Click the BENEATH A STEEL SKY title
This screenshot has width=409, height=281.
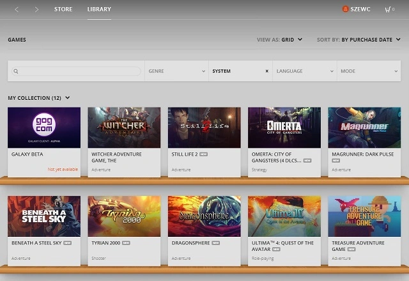pyautogui.click(x=36, y=243)
